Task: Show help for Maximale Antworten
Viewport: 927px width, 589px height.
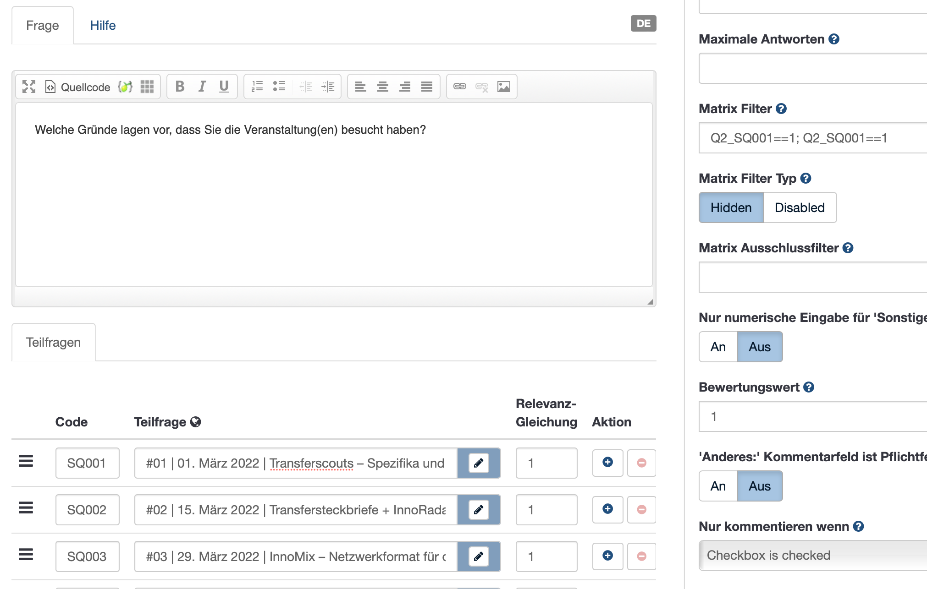Action: tap(834, 39)
